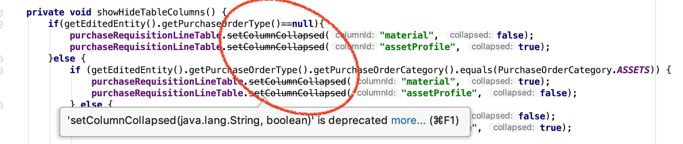Viewport: 683px width, 144px height.
Task: Click fold marker next to lower } else { line
Action: tap(1, 105)
